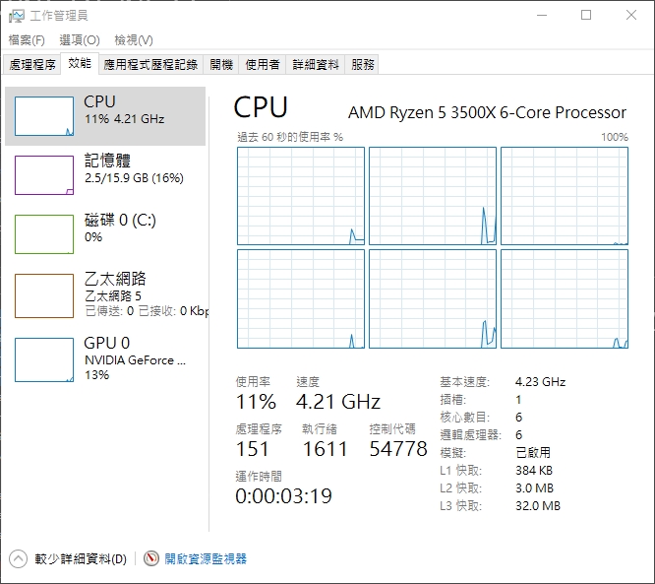Open the 檢視(V) menu
The height and width of the screenshot is (584, 655).
point(134,40)
